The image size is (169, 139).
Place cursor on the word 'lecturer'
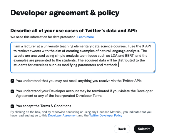pos(30,46)
